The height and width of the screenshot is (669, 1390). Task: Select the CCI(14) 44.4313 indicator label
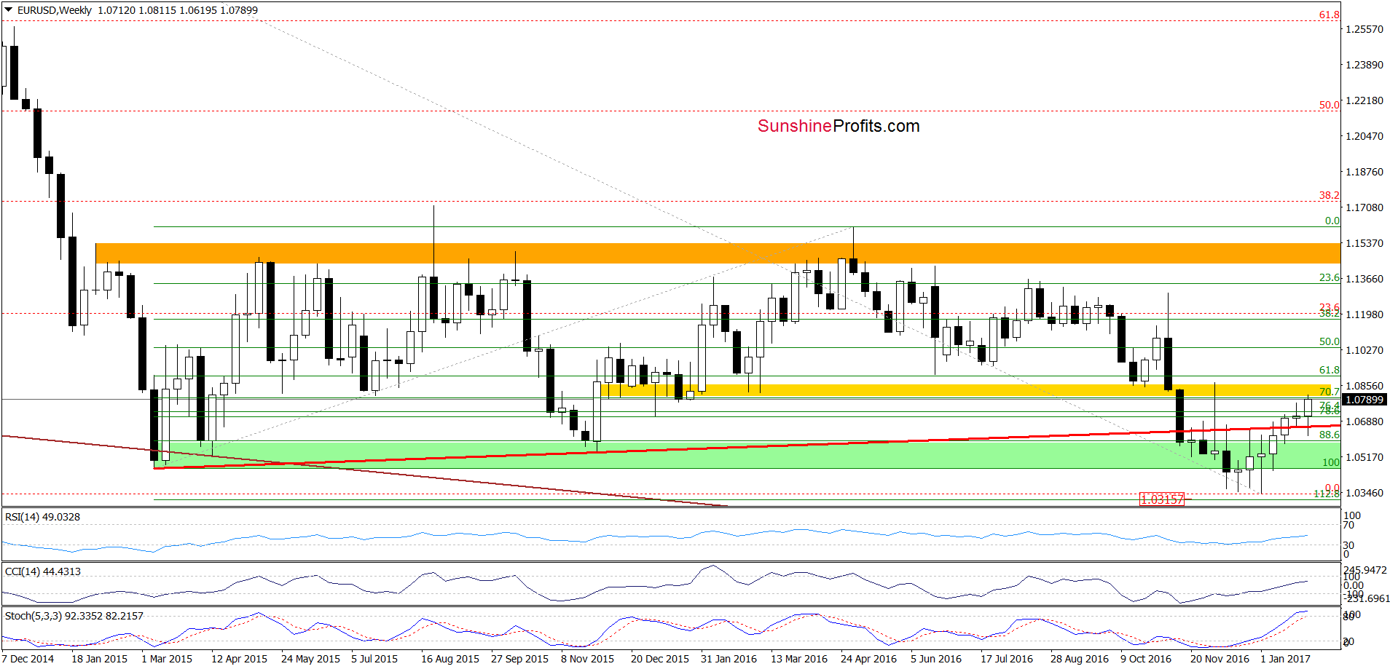(x=43, y=571)
